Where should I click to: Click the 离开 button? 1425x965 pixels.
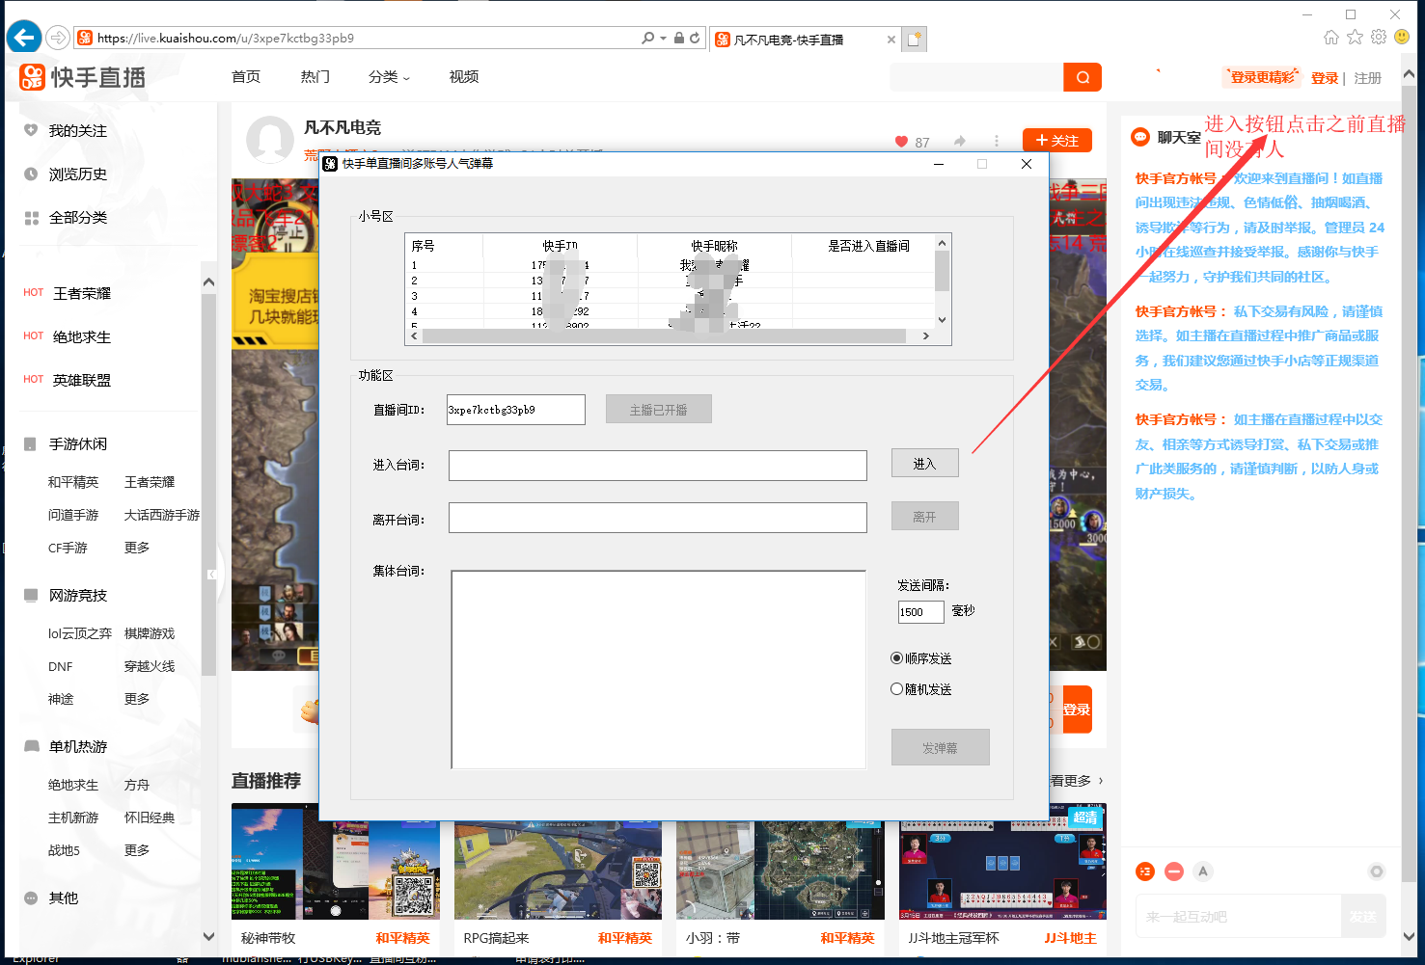pos(924,517)
